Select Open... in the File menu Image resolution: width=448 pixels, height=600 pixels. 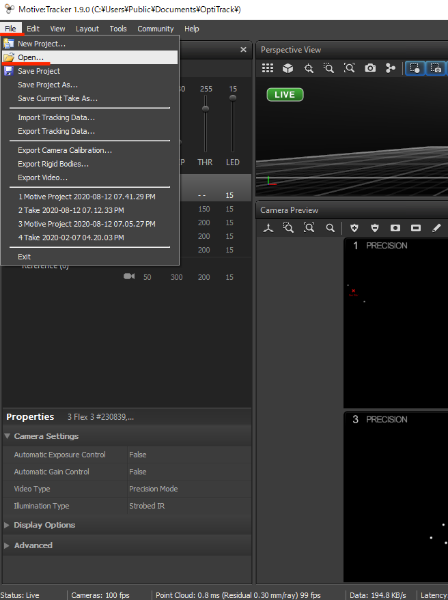coord(90,57)
